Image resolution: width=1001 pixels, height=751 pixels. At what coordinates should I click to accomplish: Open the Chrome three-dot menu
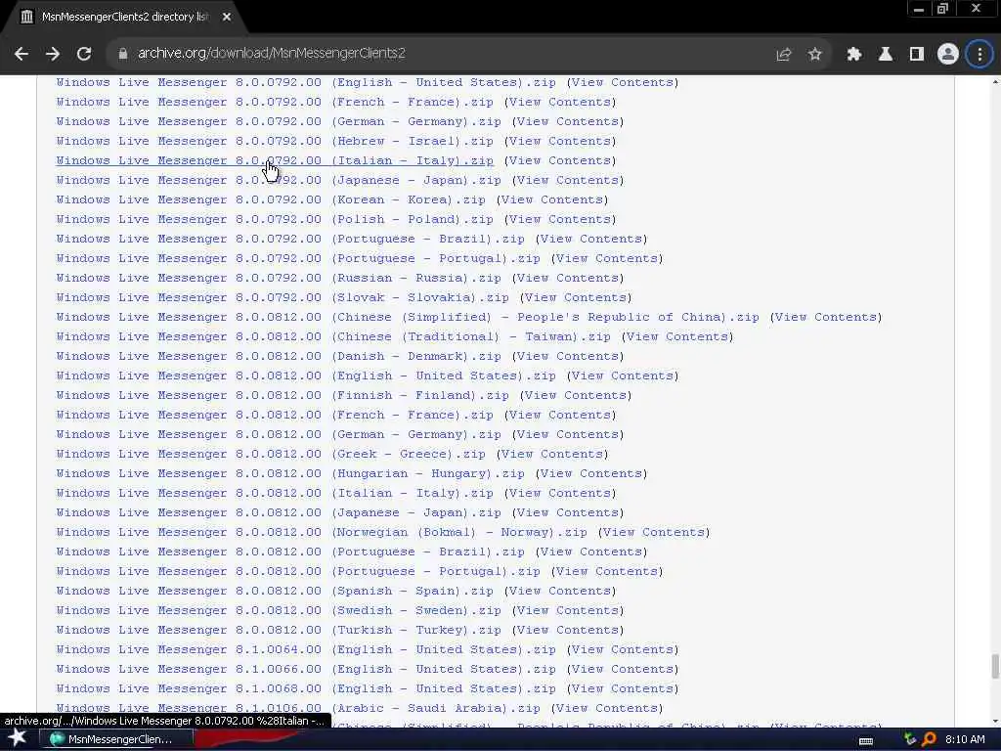point(979,55)
